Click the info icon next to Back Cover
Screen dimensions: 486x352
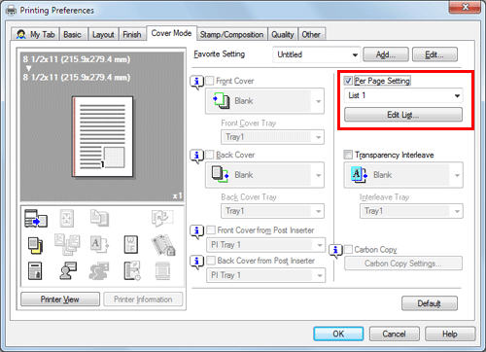tap(196, 156)
